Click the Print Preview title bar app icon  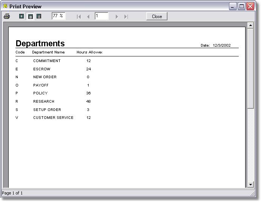[5, 6]
